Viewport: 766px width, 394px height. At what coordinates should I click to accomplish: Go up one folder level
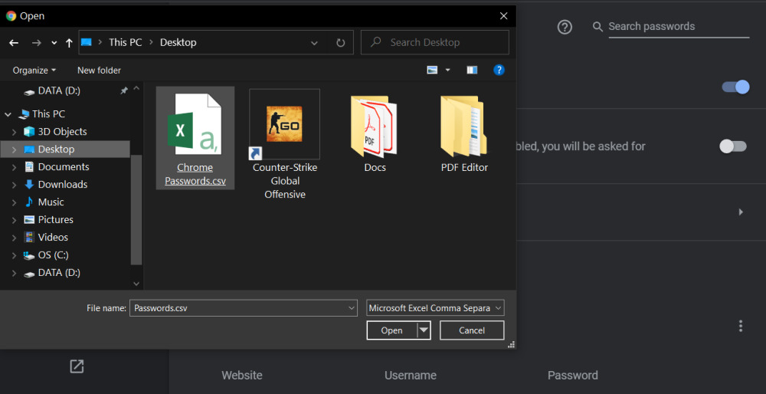[69, 43]
